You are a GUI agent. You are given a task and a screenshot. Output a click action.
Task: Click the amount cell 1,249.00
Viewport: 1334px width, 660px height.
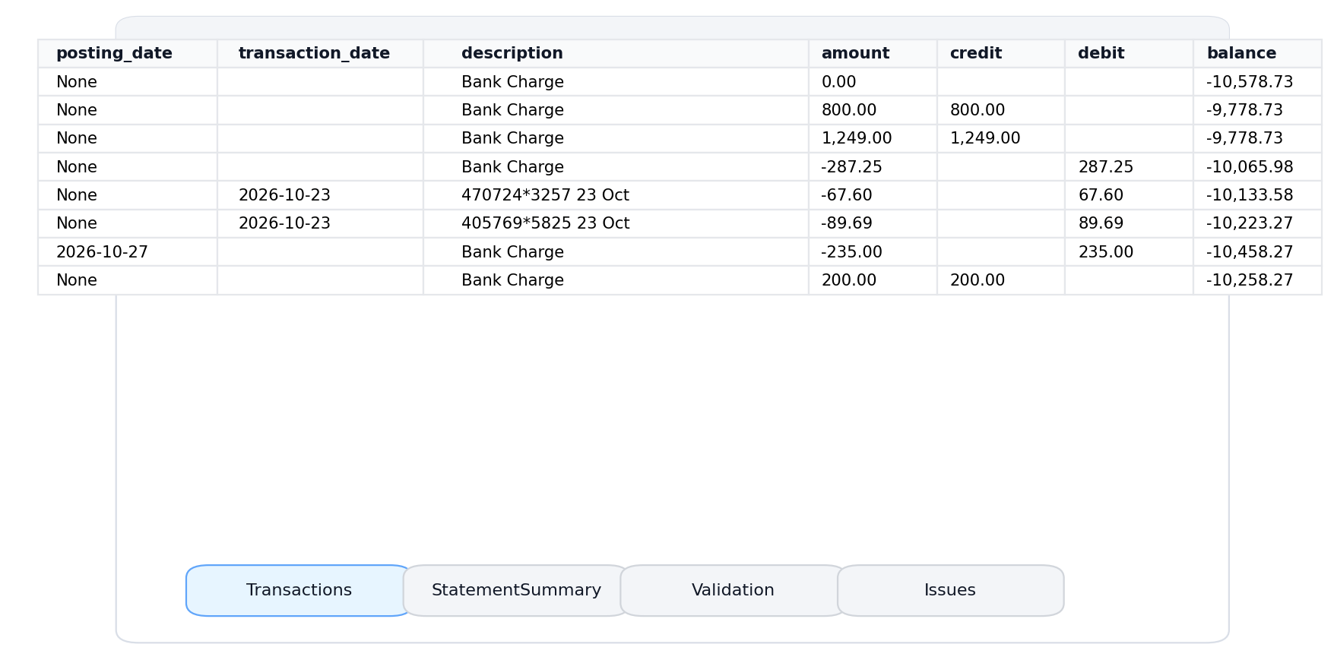(873, 138)
